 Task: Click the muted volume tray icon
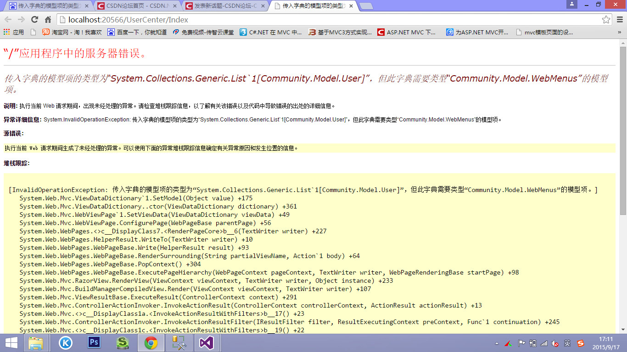(x=555, y=343)
